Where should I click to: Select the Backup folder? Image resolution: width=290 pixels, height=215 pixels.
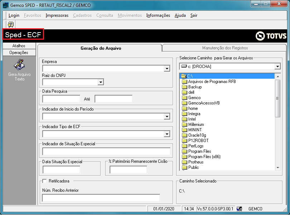coord(192,87)
